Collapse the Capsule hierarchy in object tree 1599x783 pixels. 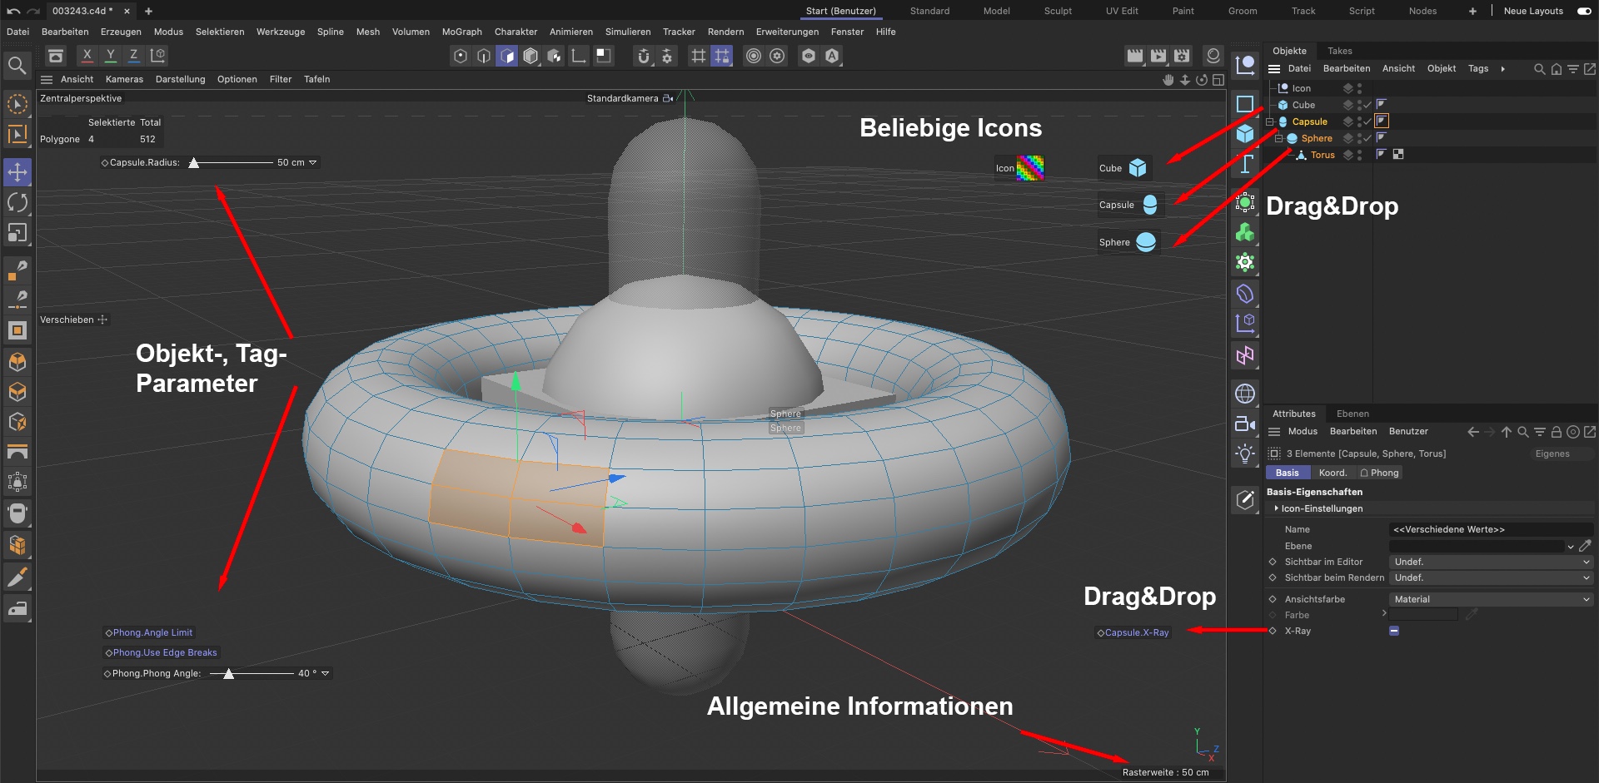(1270, 121)
